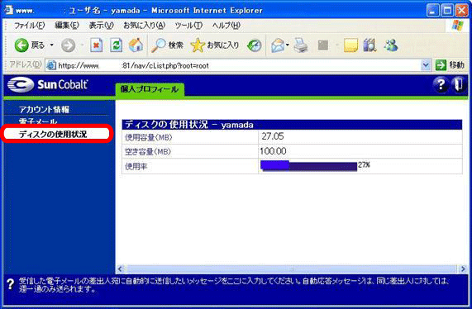Image resolution: width=472 pixels, height=309 pixels.
Task: Select the 個人プロフィール tab
Action: point(150,89)
